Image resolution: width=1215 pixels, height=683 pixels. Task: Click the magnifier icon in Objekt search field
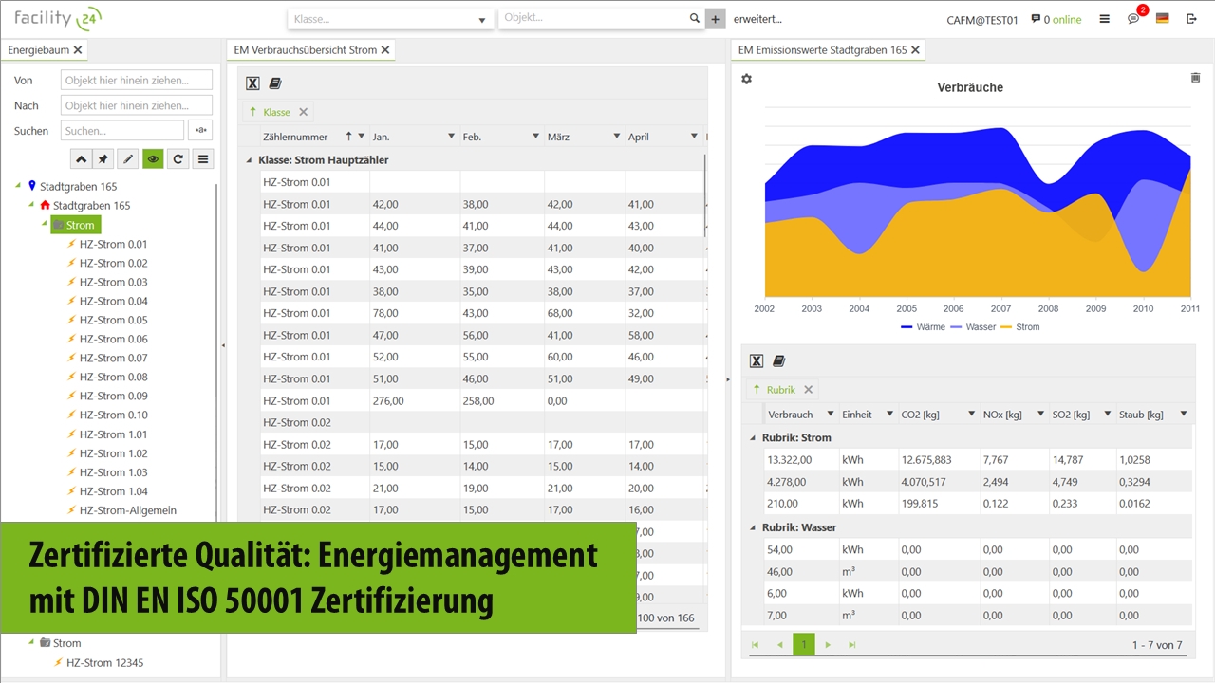click(694, 18)
